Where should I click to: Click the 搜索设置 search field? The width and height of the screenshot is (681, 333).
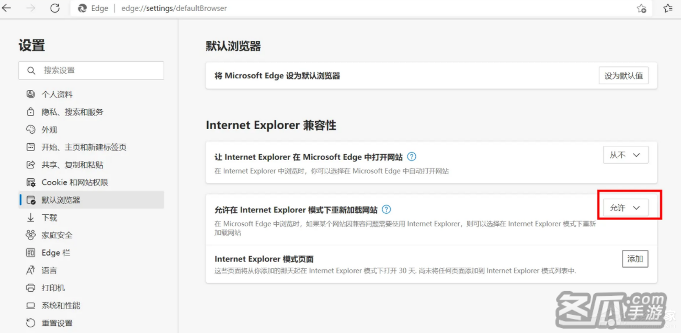point(91,71)
